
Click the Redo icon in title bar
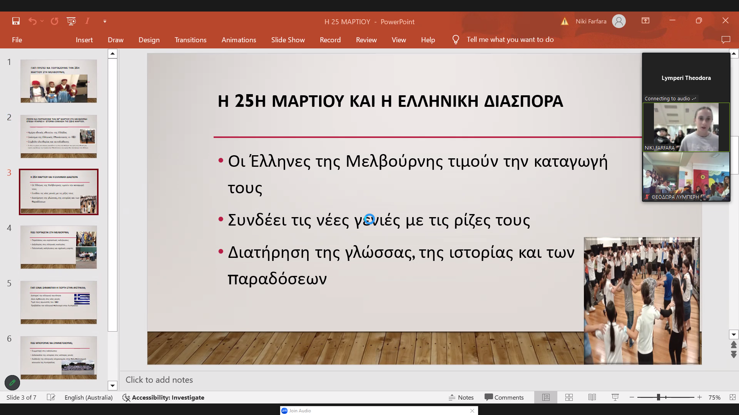click(55, 21)
